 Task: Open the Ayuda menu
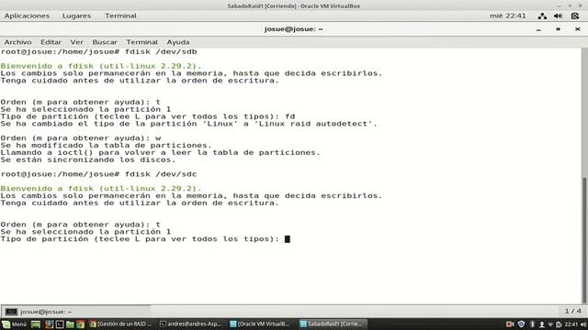point(178,42)
